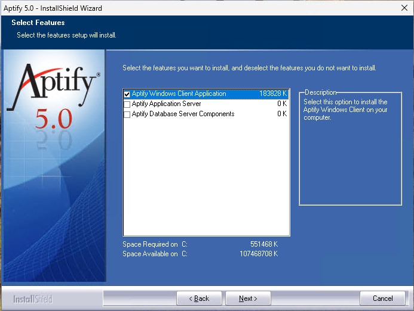Click the 107468708 K space available value

[x=259, y=254]
